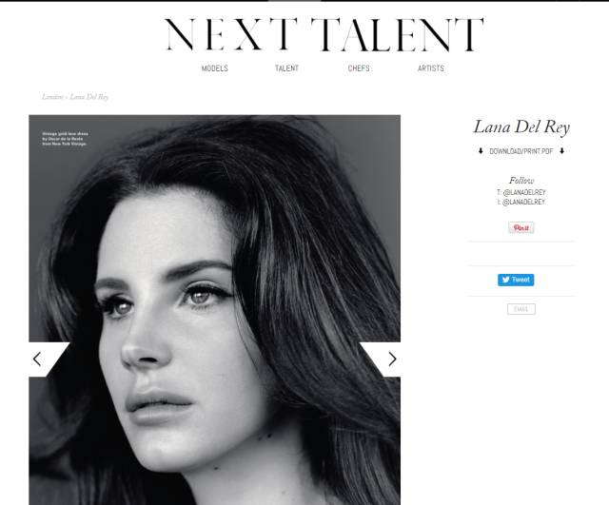Click the right download arrow icon
Screen dimensions: 609x505
561,151
